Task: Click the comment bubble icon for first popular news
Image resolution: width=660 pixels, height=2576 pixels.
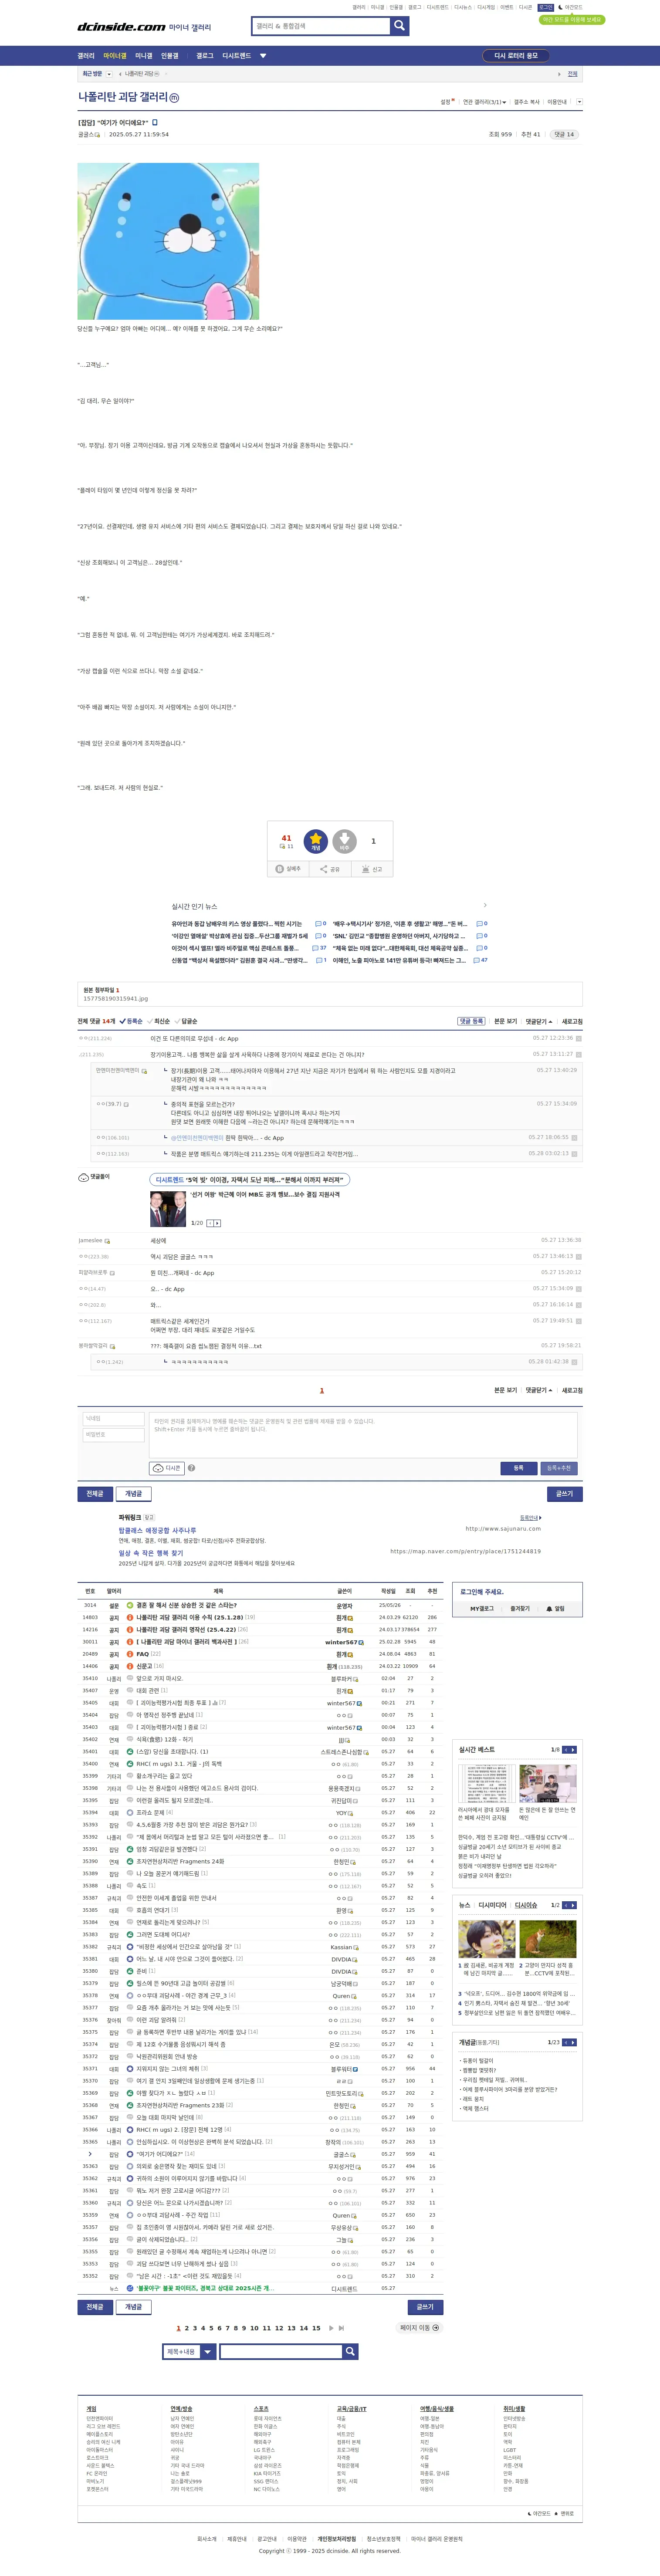Action: (x=318, y=924)
